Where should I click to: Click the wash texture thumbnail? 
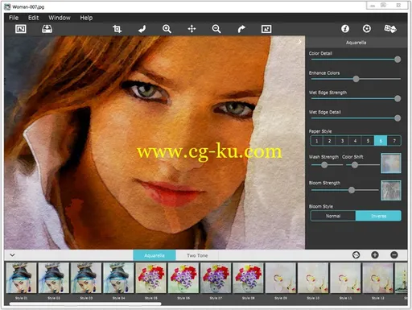tap(391, 163)
